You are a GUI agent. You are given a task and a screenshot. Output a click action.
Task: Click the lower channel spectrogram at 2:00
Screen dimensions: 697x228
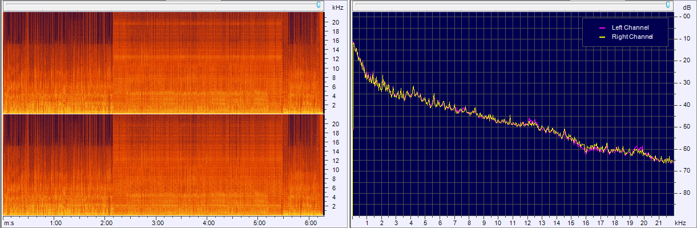coord(107,165)
